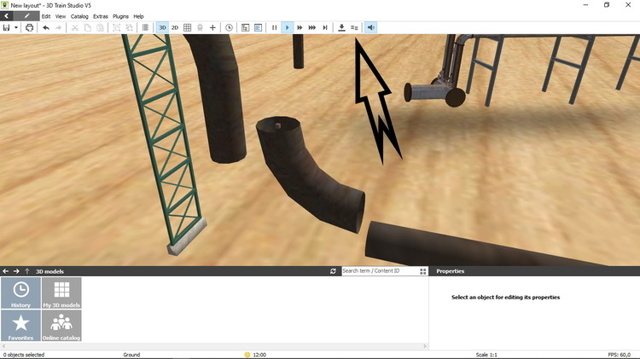Image resolution: width=640 pixels, height=359 pixels.
Task: Click the print icon
Action: coord(29,27)
